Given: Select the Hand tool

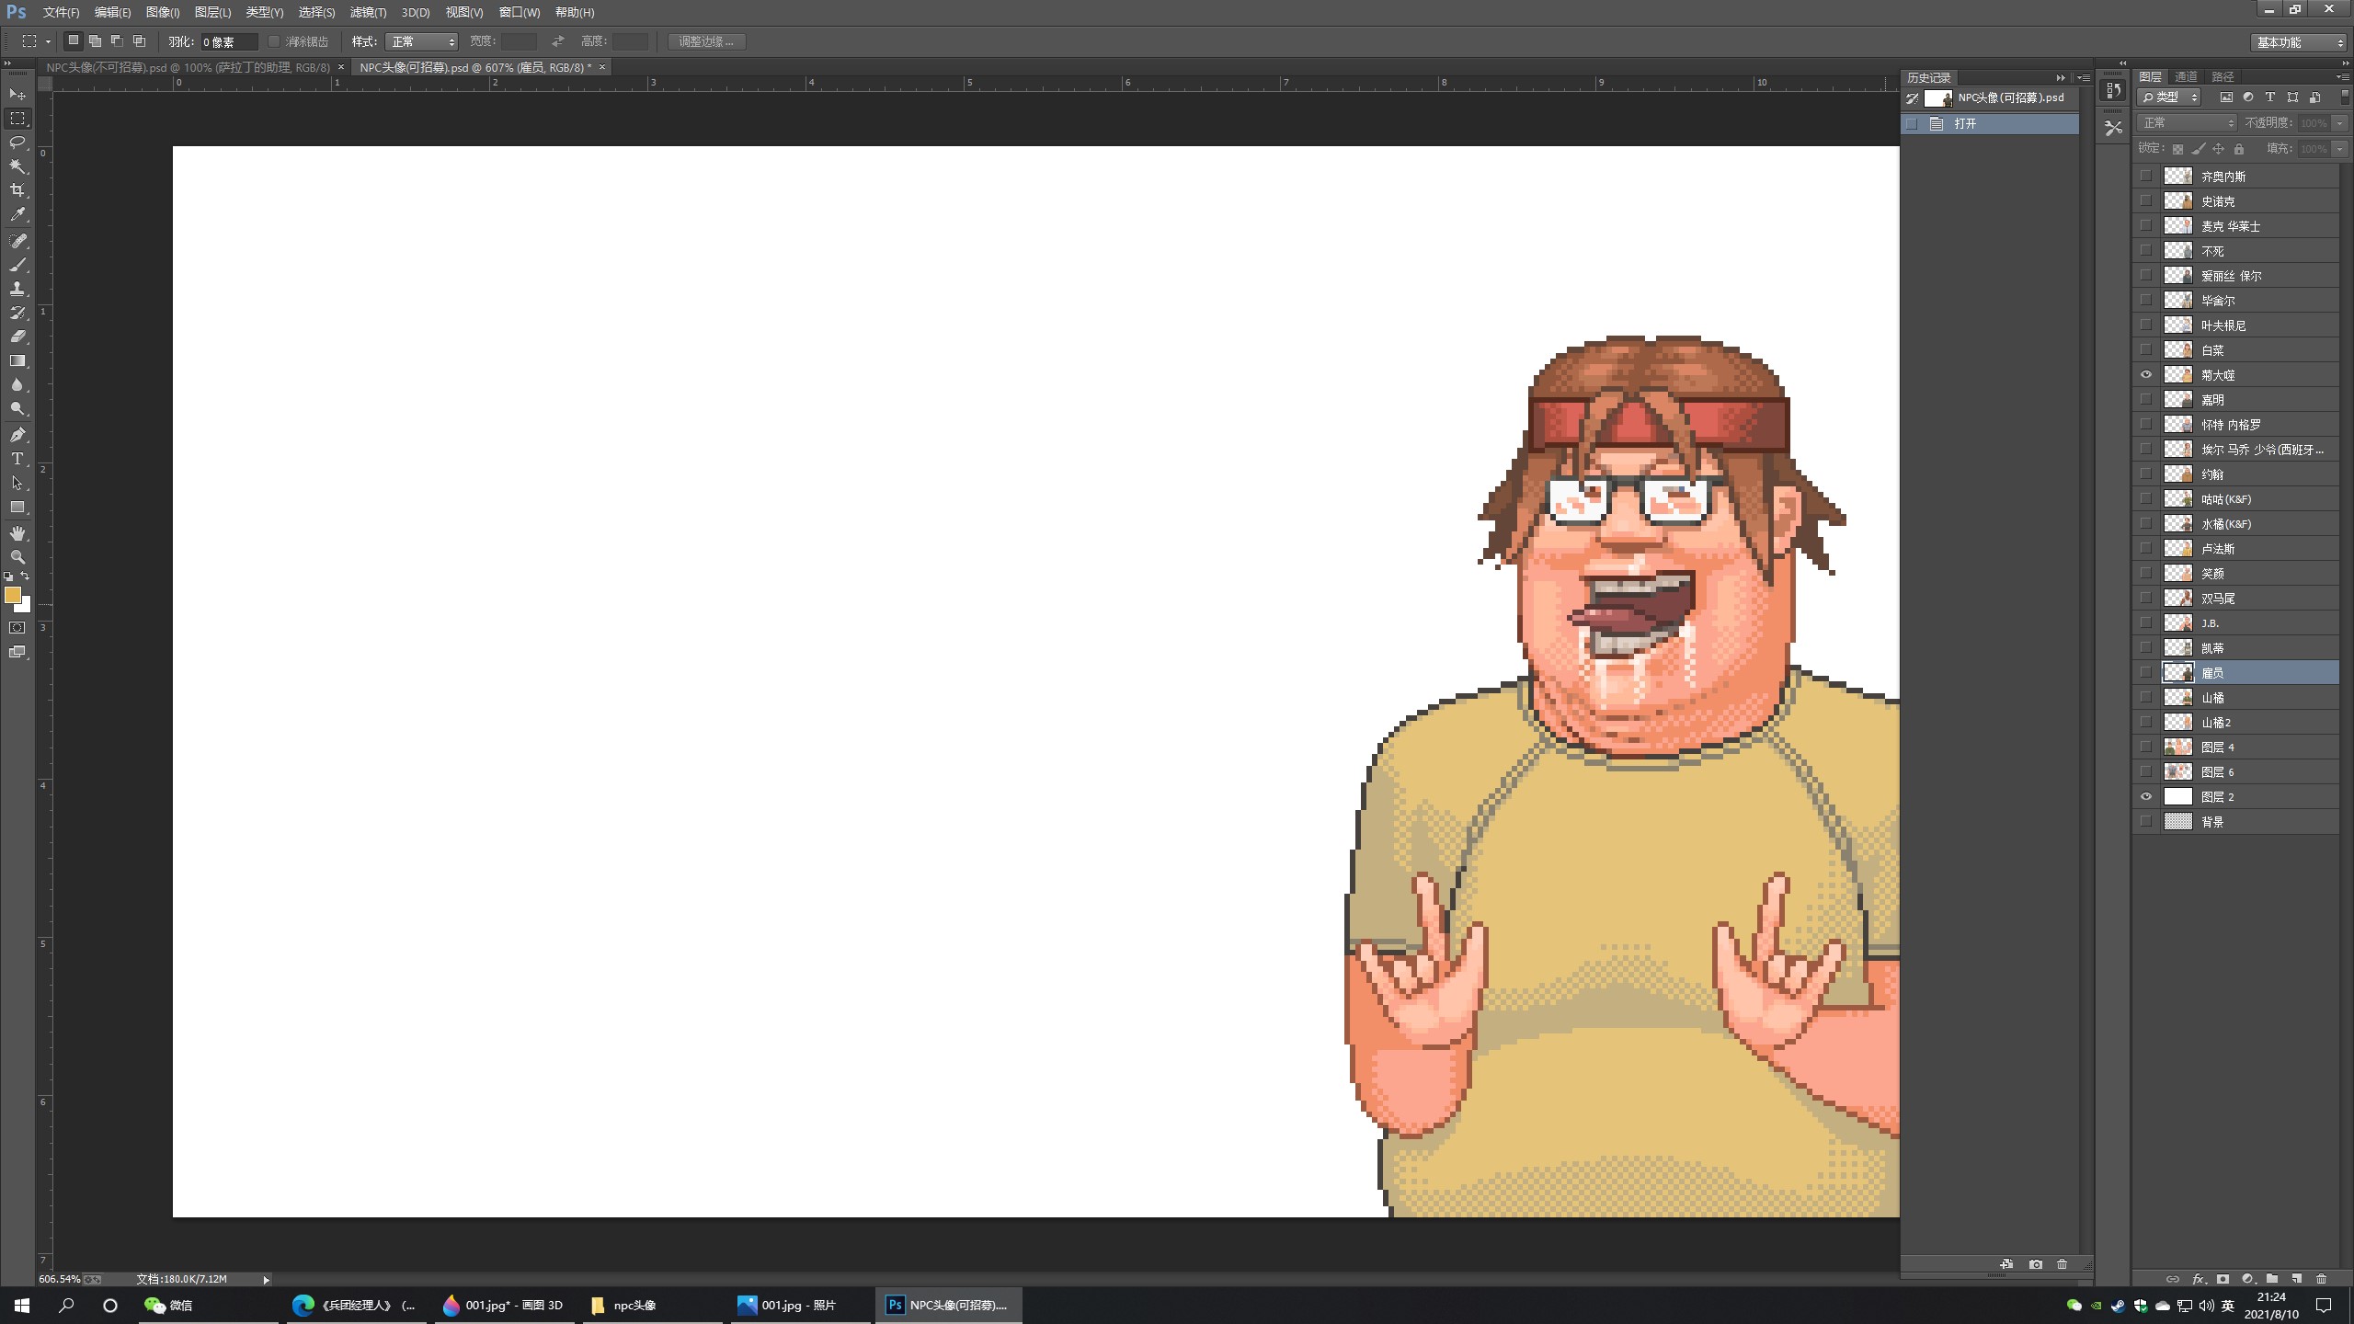Looking at the screenshot, I should pyautogui.click(x=17, y=533).
